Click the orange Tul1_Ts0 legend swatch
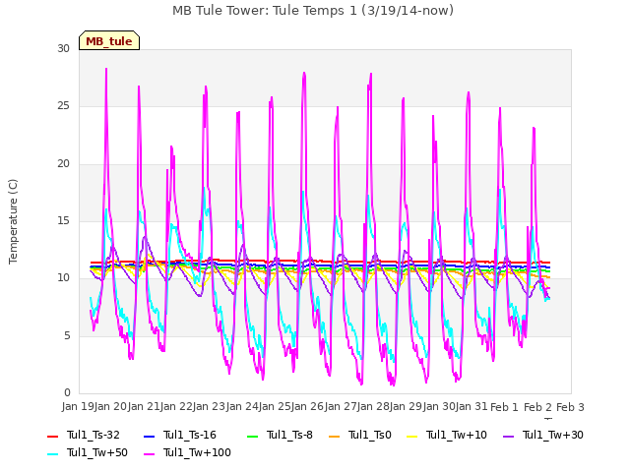Image resolution: width=630 pixels, height=472 pixels. click(334, 437)
